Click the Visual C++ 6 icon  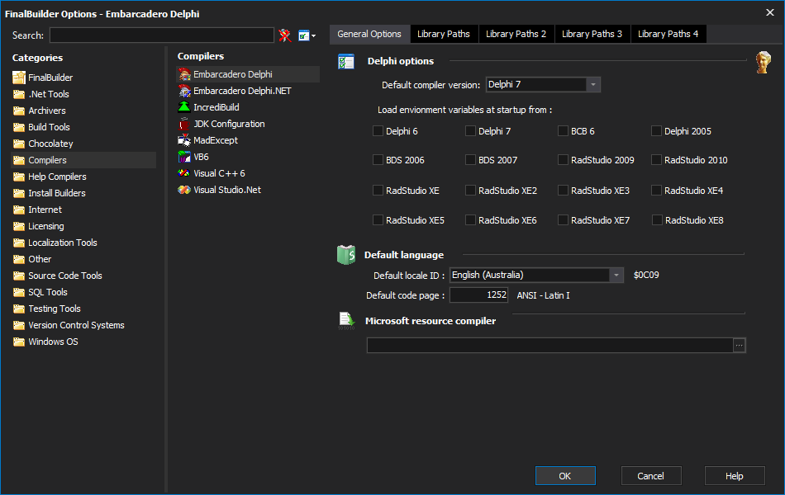184,173
